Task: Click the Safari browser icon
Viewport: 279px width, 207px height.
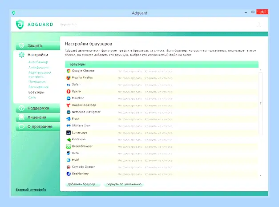Action: coord(69,85)
